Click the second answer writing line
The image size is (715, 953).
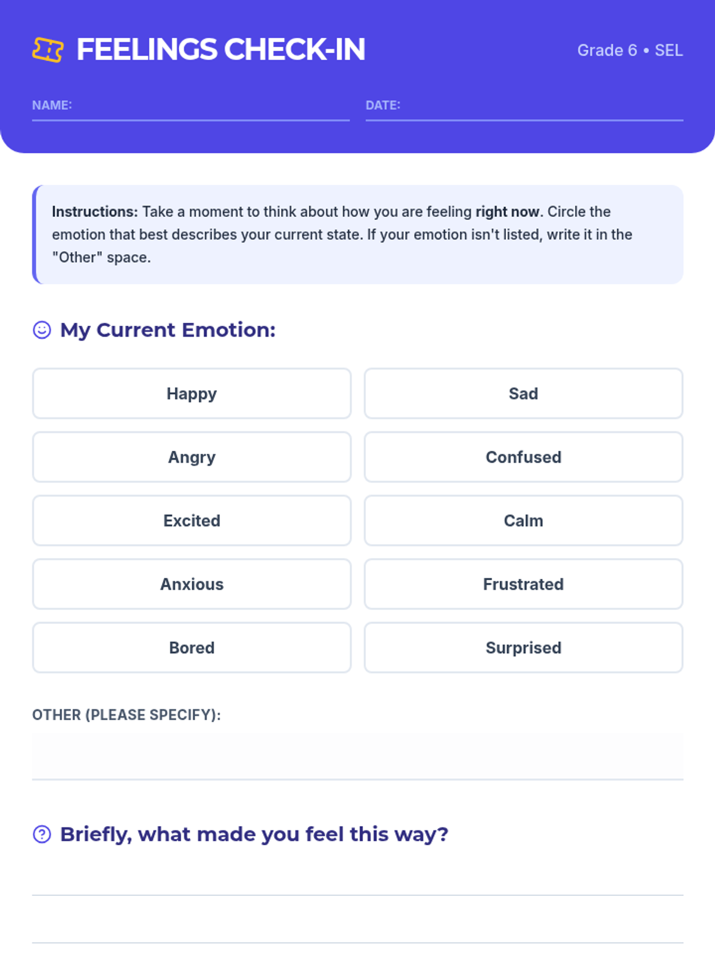tap(357, 929)
